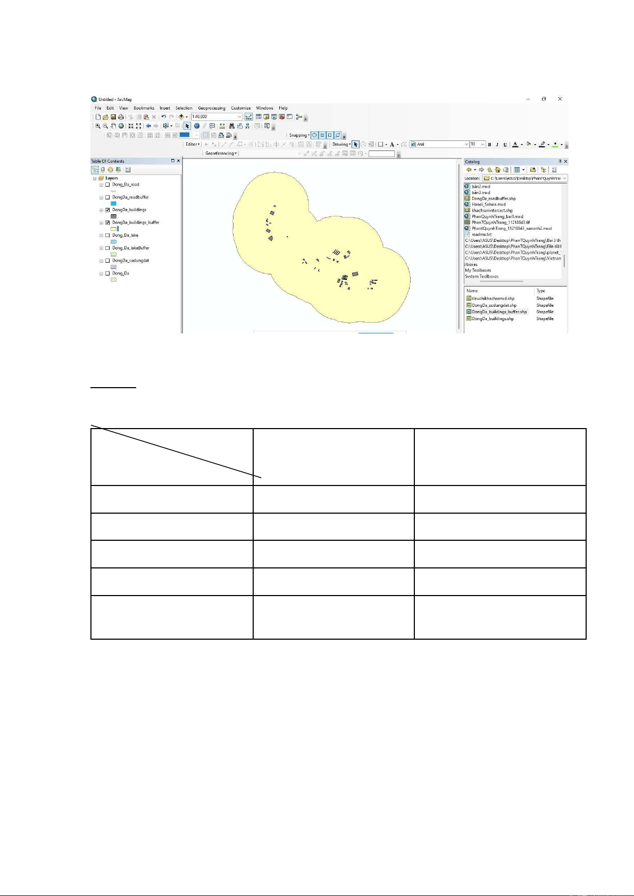Click the Pan hand tool
Viewport: 634px width, 896px height.
point(113,126)
